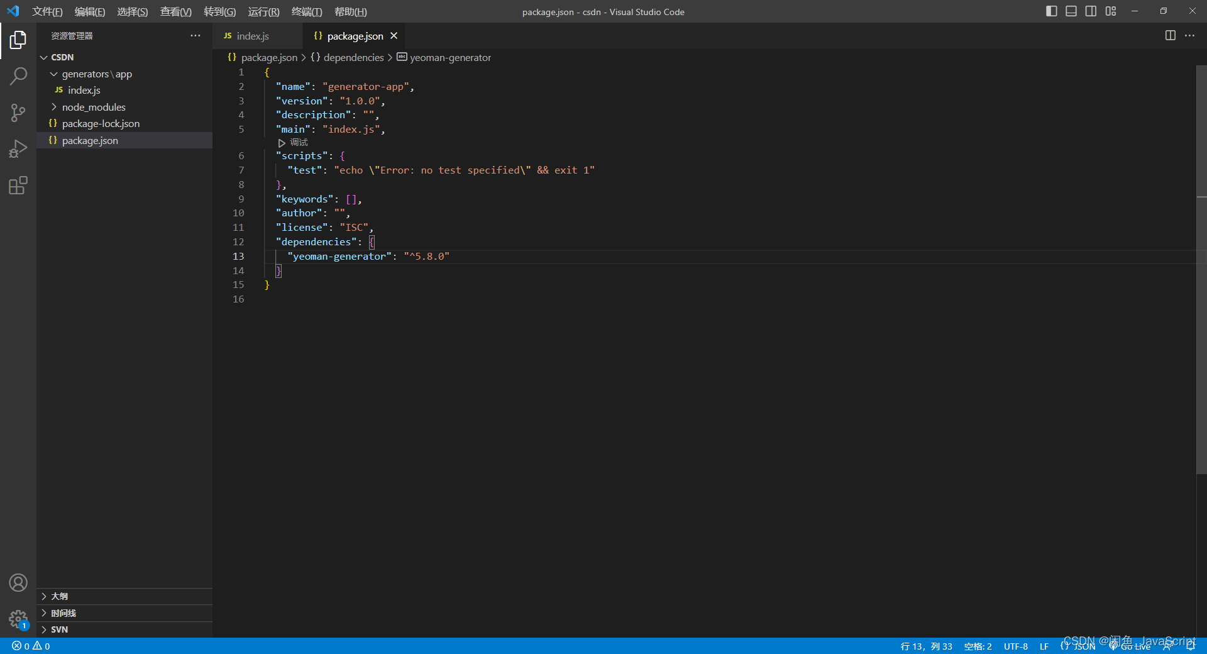Click line number 7 in gutter
The height and width of the screenshot is (654, 1207).
(241, 170)
